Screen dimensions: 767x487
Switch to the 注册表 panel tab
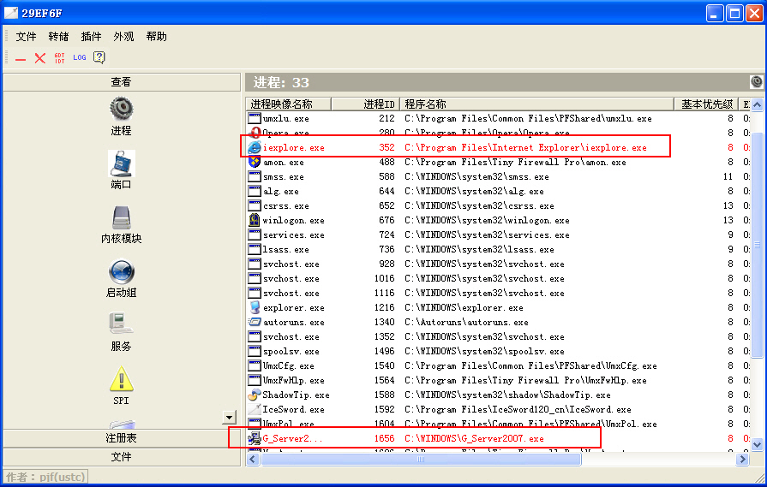122,438
